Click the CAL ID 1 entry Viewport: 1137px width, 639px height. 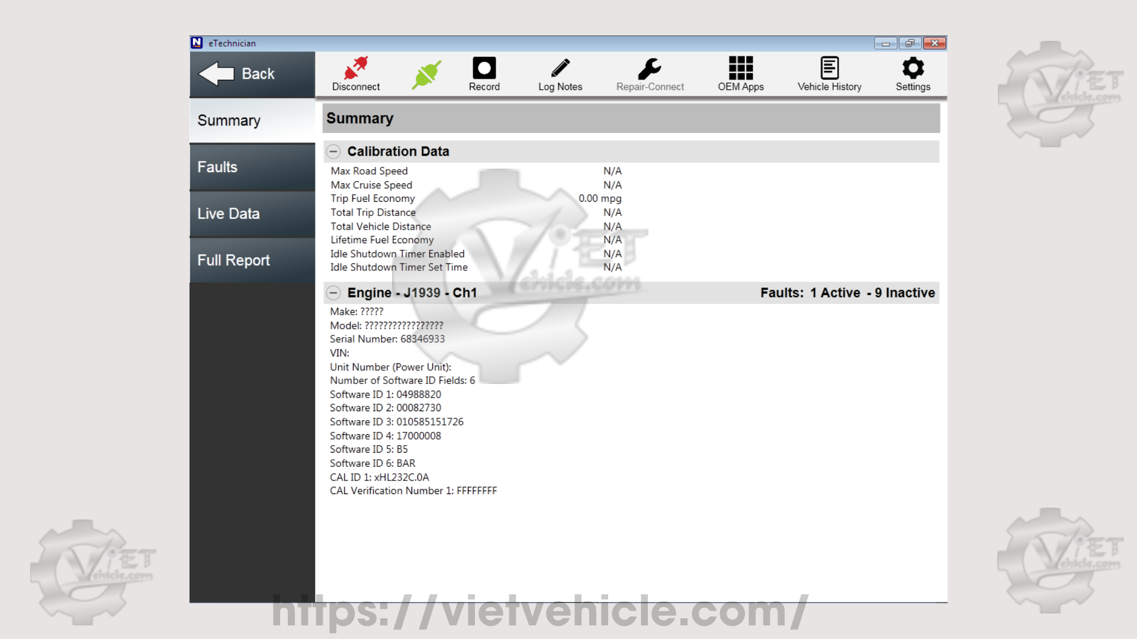[x=379, y=477]
